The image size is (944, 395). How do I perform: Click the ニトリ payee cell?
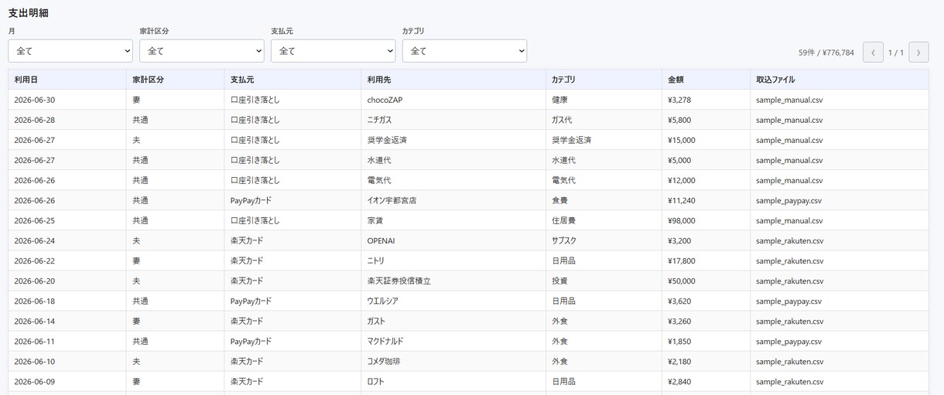[x=453, y=260]
